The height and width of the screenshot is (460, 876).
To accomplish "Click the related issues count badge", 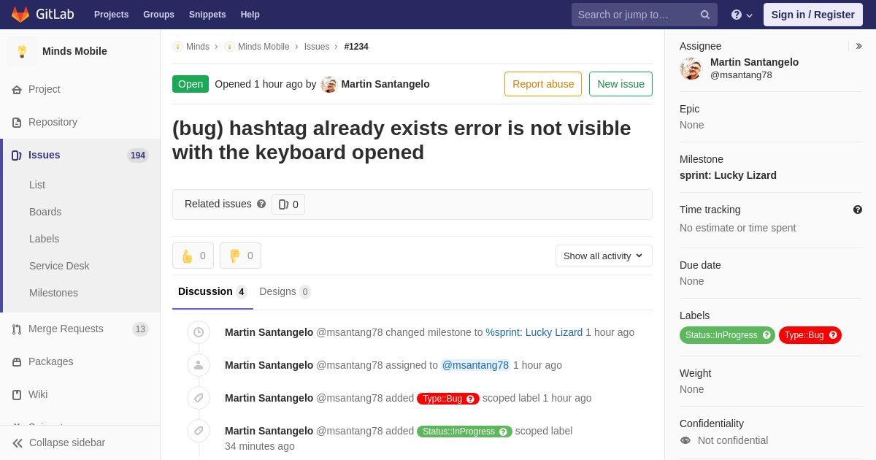I will pyautogui.click(x=288, y=204).
